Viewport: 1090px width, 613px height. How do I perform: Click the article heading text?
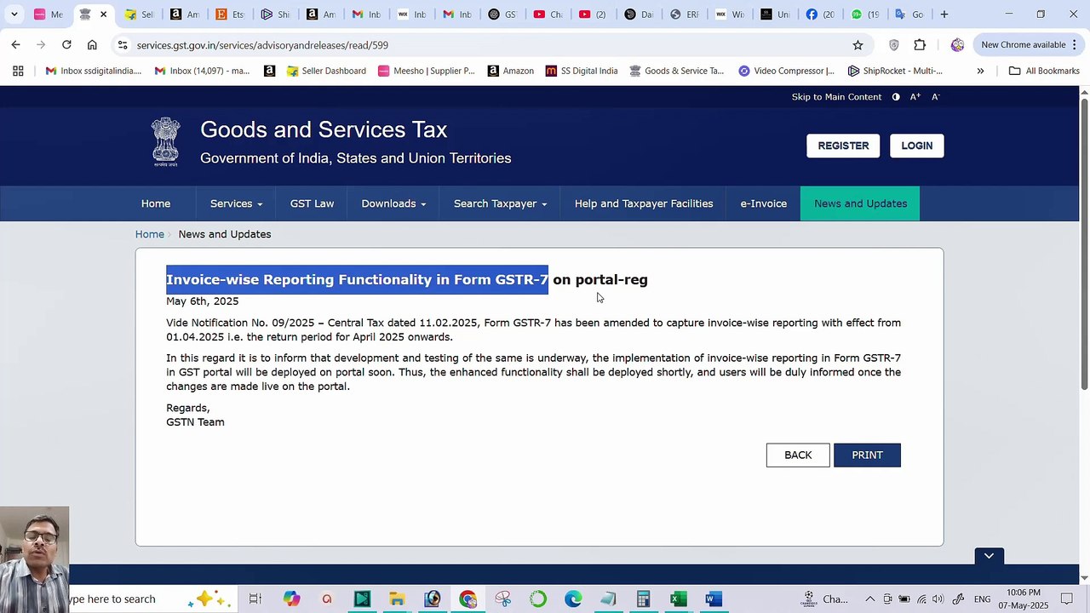(x=407, y=279)
